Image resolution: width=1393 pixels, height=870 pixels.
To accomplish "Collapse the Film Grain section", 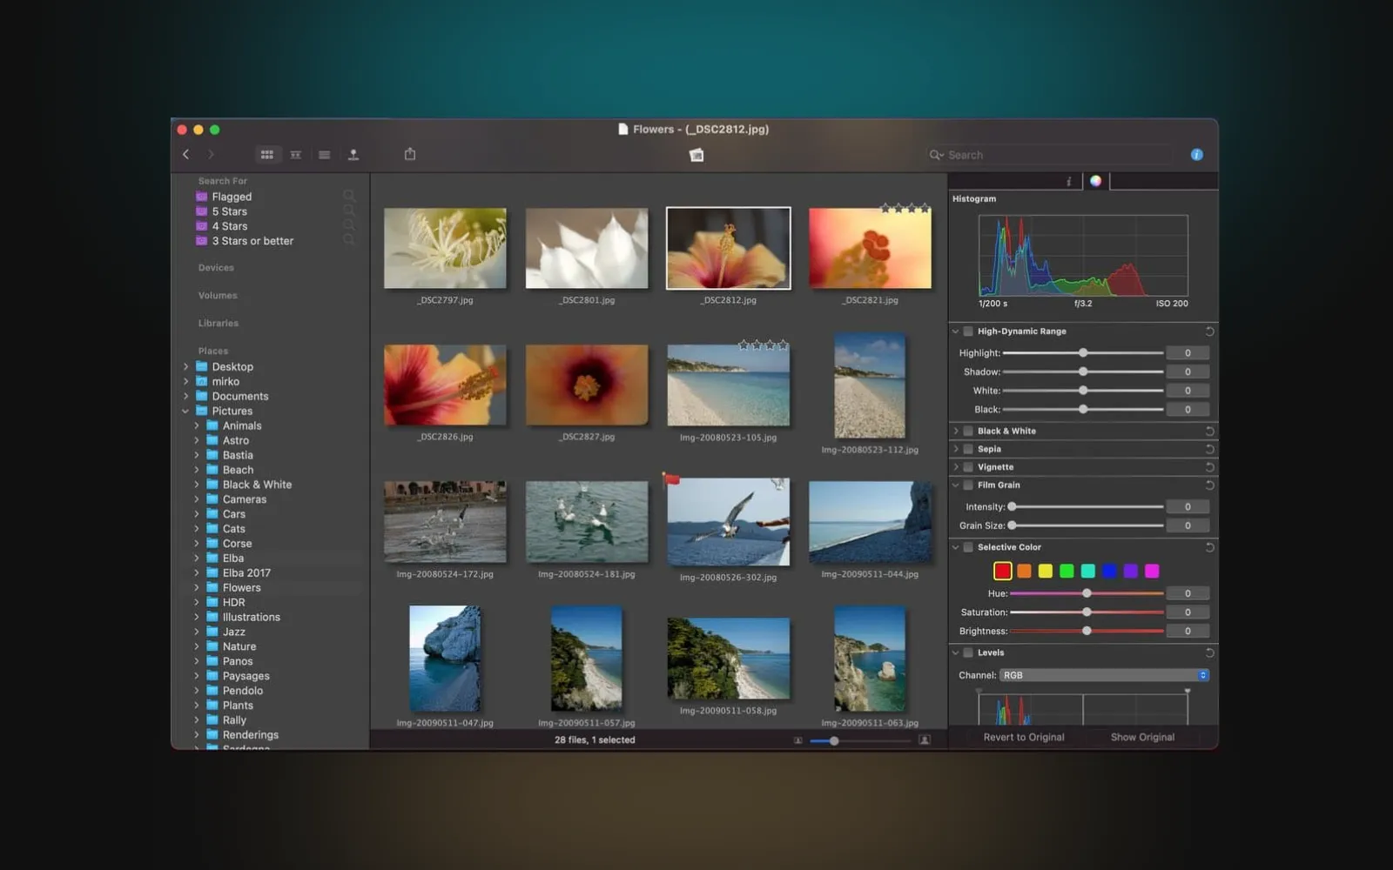I will pos(956,485).
